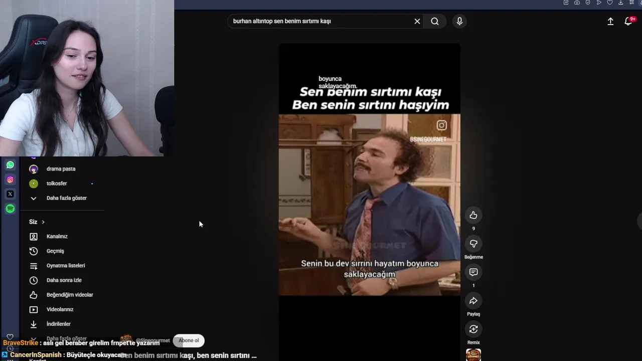The height and width of the screenshot is (361, 642).
Task: Start voice search with microphone icon
Action: pos(459,21)
